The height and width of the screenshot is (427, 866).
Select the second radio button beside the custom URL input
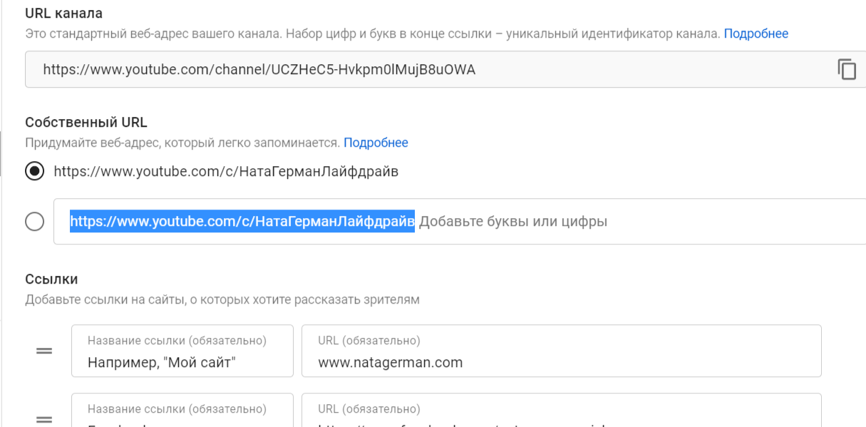34,222
